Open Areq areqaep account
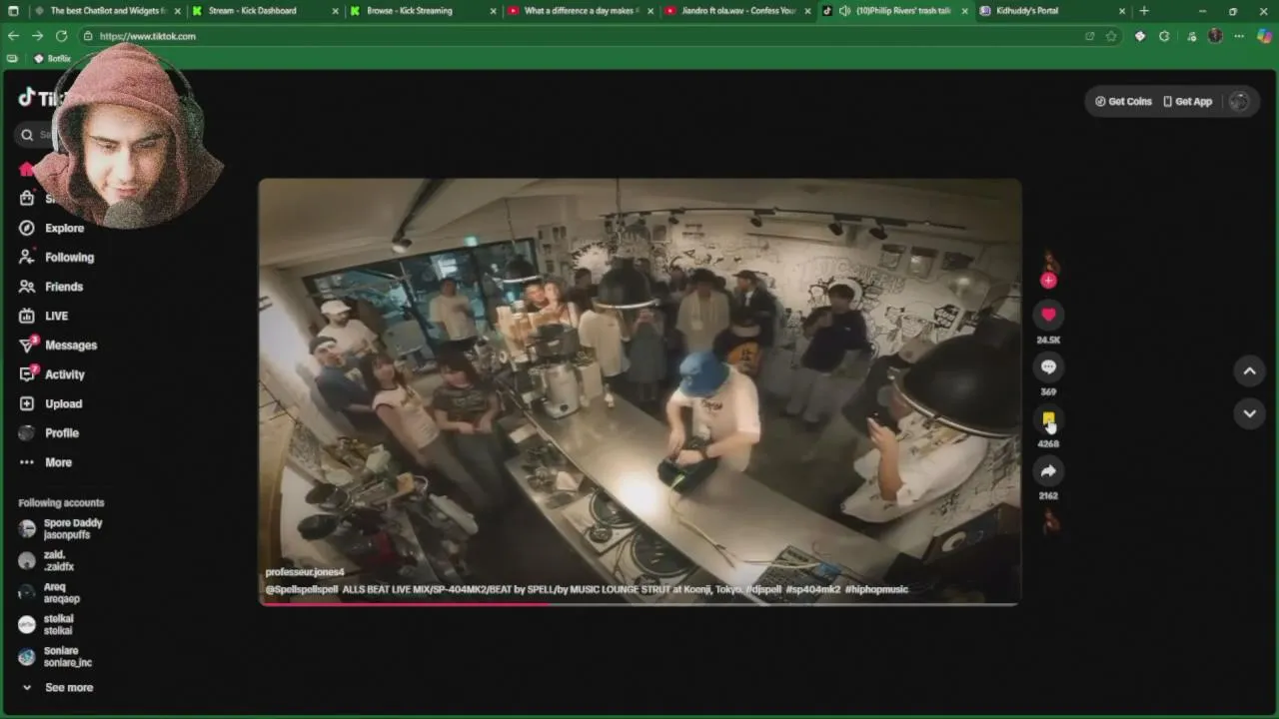 [x=49, y=593]
